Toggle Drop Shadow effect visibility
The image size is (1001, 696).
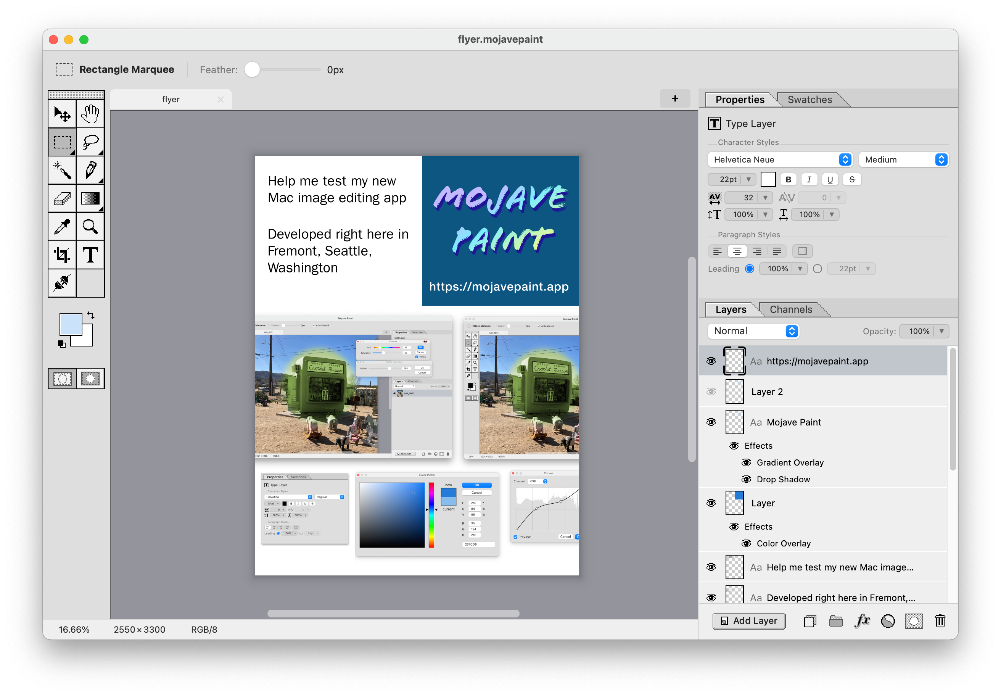[x=747, y=480]
